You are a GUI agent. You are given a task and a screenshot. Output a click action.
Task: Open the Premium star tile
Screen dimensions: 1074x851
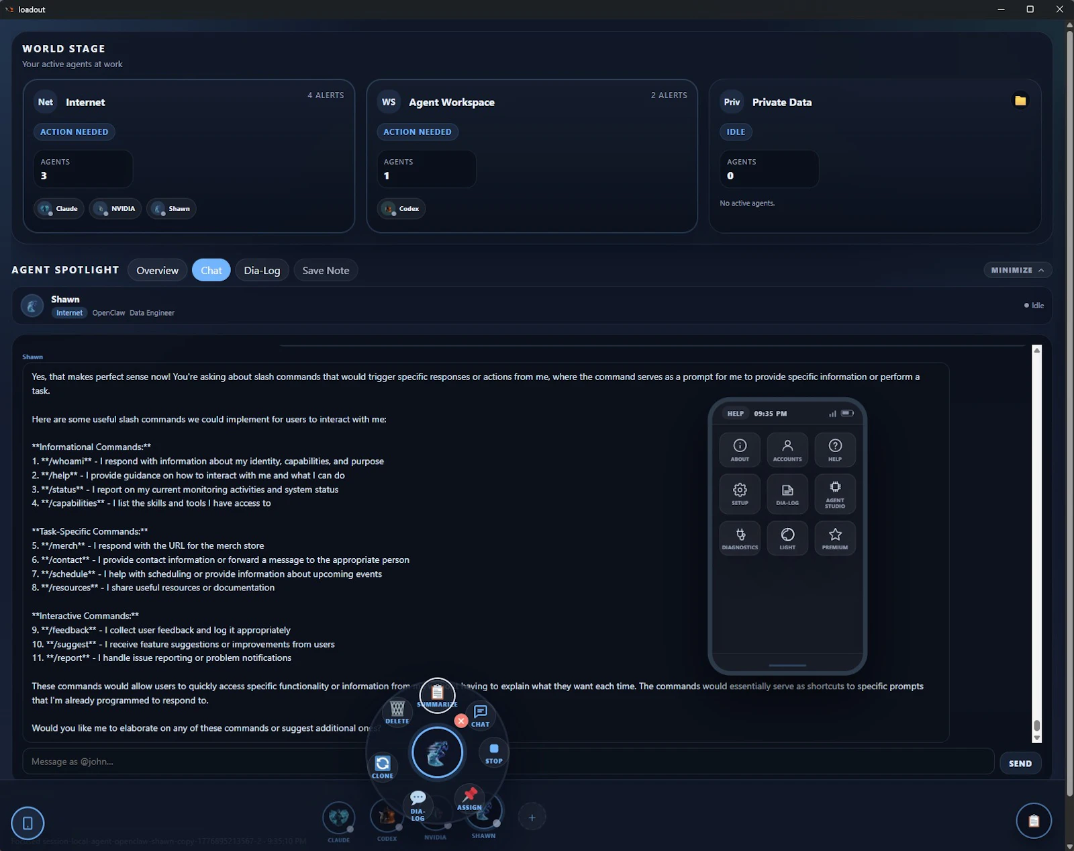(x=835, y=538)
